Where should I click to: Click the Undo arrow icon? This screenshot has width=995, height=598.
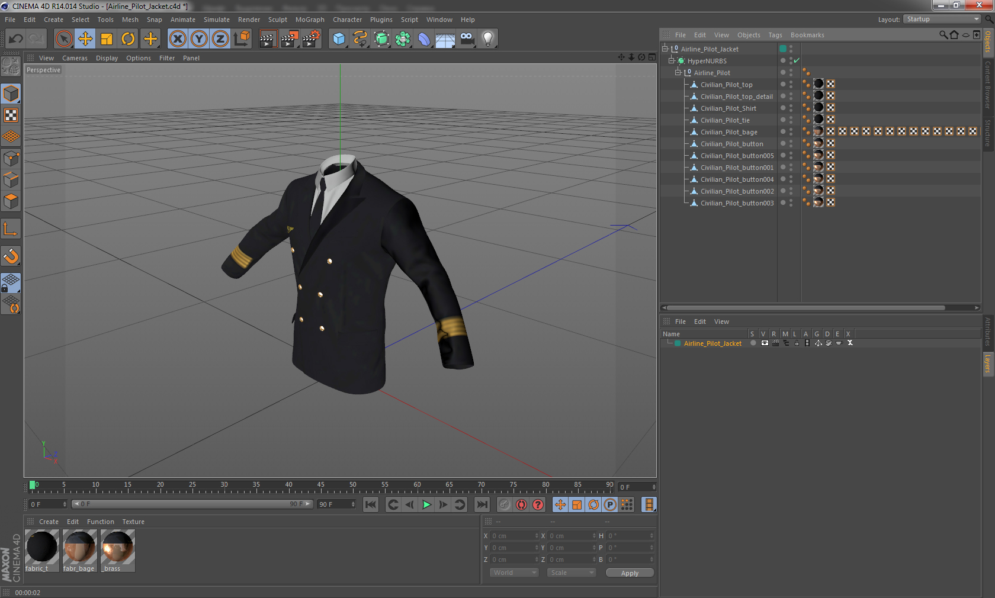tap(16, 39)
